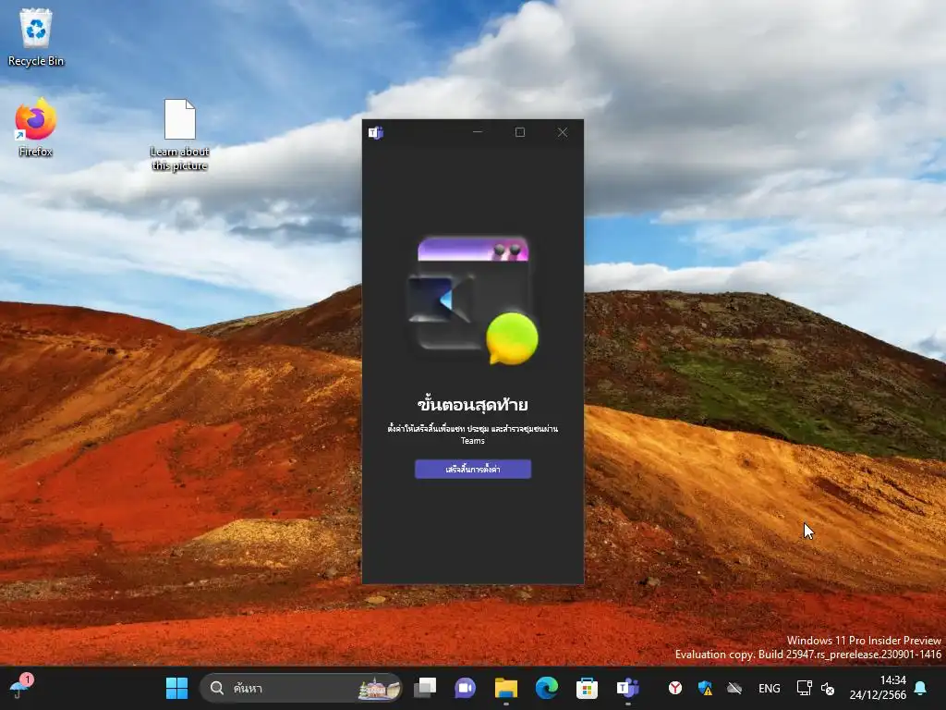946x710 pixels.
Task: Open the Chat app in the taskbar
Action: (466, 688)
